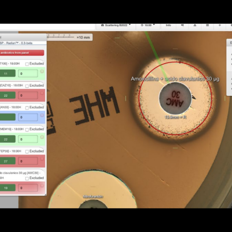Click the red antibiotics from panel button
232x232 pixels.
[x=22, y=53]
